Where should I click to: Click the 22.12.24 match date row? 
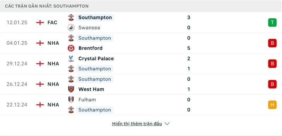pyautogui.click(x=141, y=105)
